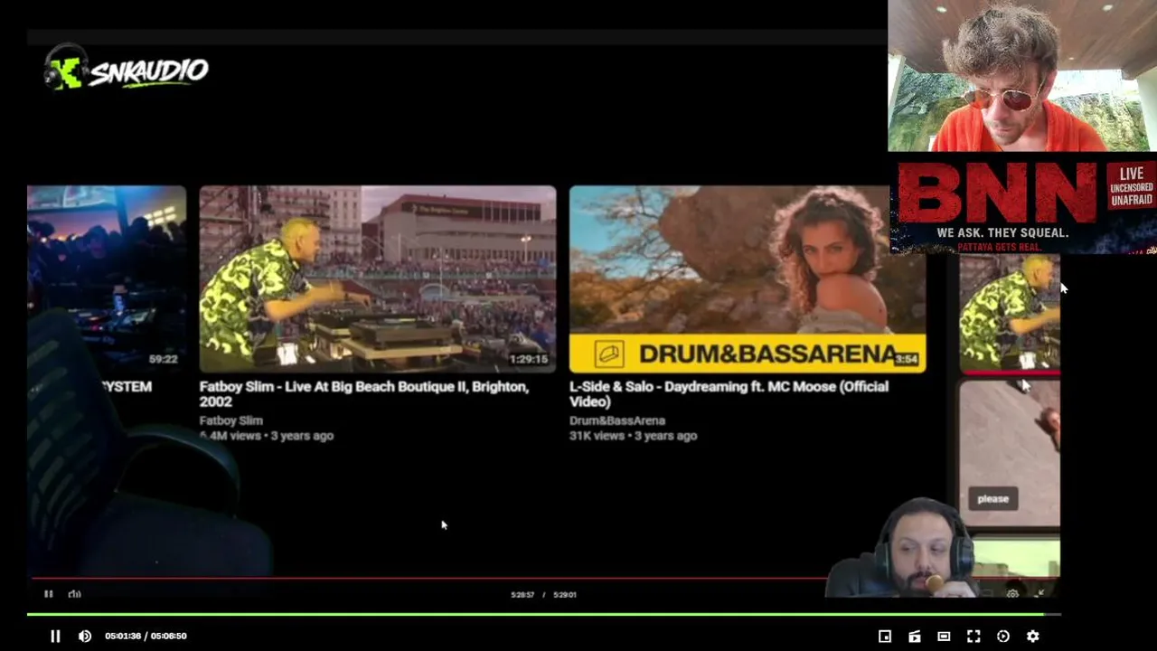Click the Fatboy Slim '3 years ago' views text
The width and height of the screenshot is (1157, 651).
(x=267, y=436)
